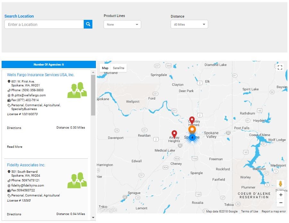Click Directions under Fidelity Associates listing
Image resolution: width=289 pixels, height=223 pixels.
click(14, 214)
